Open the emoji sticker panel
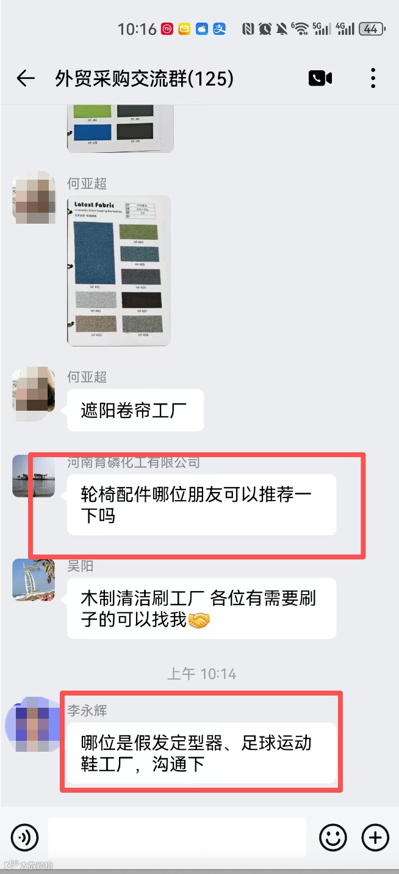 pyautogui.click(x=333, y=837)
